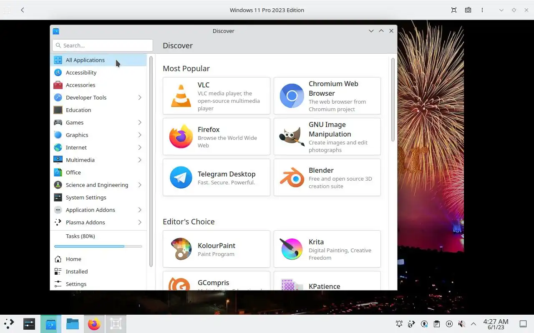Viewport: 534px width, 333px height.
Task: Expand the Games category arrow
Action: (140, 122)
